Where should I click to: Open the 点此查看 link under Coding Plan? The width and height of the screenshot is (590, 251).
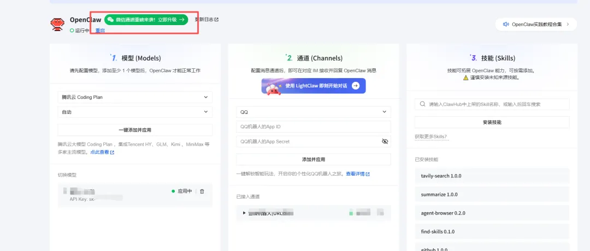102,152
